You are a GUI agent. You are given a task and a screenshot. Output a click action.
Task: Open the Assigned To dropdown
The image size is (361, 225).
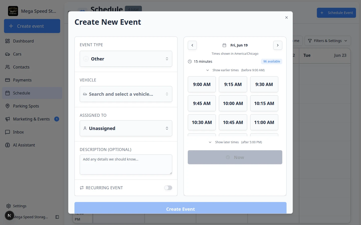pos(126,128)
